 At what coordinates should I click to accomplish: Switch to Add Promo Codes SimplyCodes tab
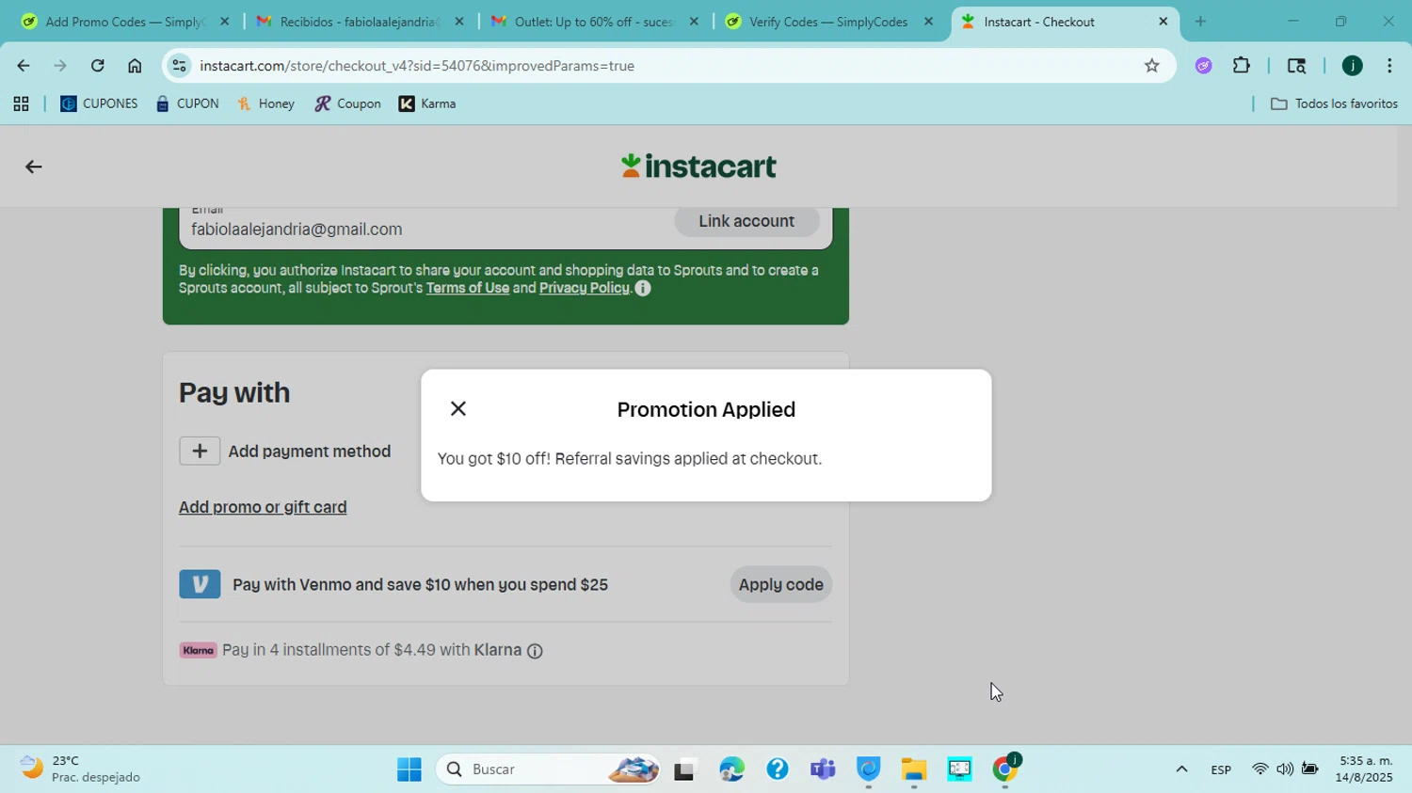[125, 22]
